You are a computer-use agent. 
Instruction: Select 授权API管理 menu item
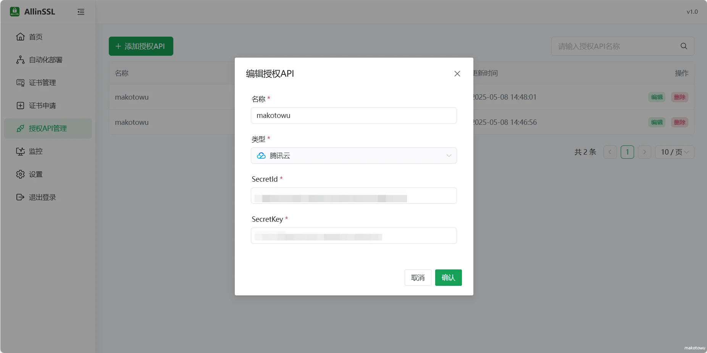click(48, 128)
